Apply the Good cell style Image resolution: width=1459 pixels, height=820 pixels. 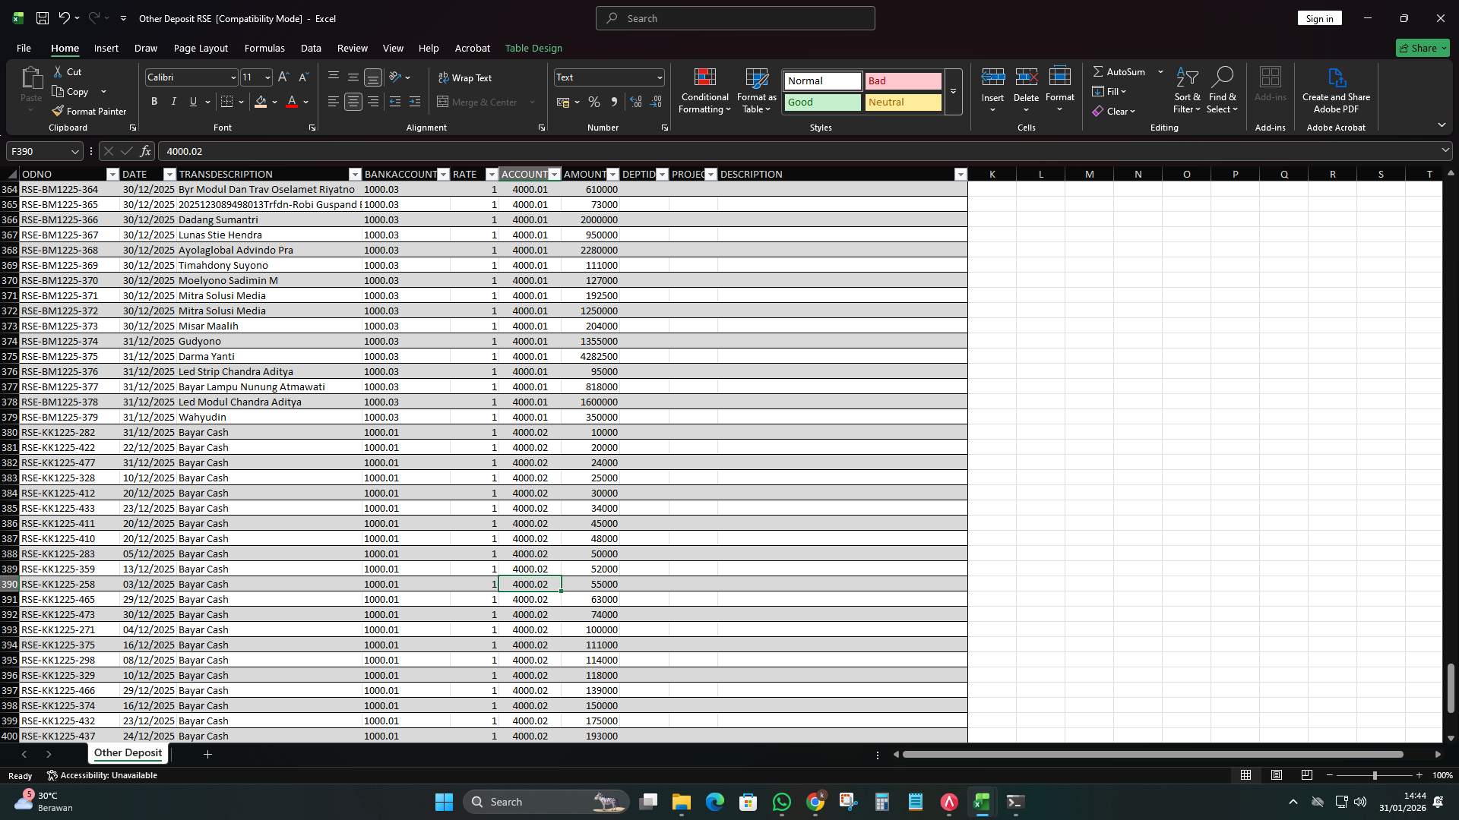tap(821, 102)
